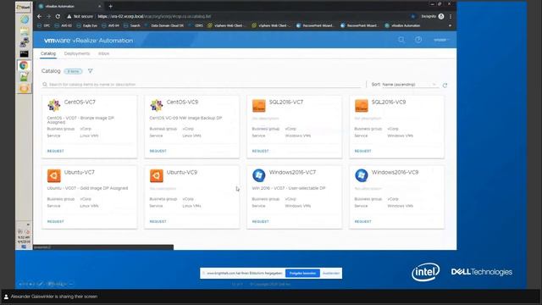This screenshot has width=542, height=305.
Task: Switch to the Catalog tab
Action: point(48,53)
